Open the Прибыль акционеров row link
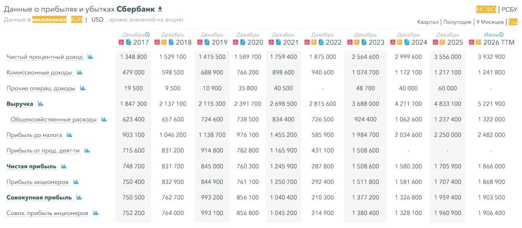The width and height of the screenshot is (522, 228). pos(38,182)
